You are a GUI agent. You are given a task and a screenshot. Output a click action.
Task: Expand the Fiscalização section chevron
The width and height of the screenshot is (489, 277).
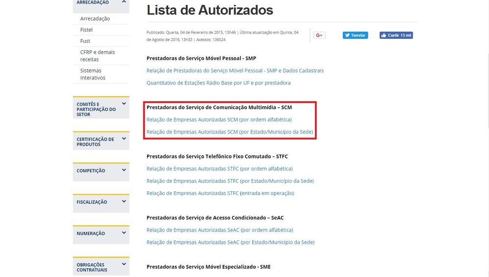[x=124, y=201]
